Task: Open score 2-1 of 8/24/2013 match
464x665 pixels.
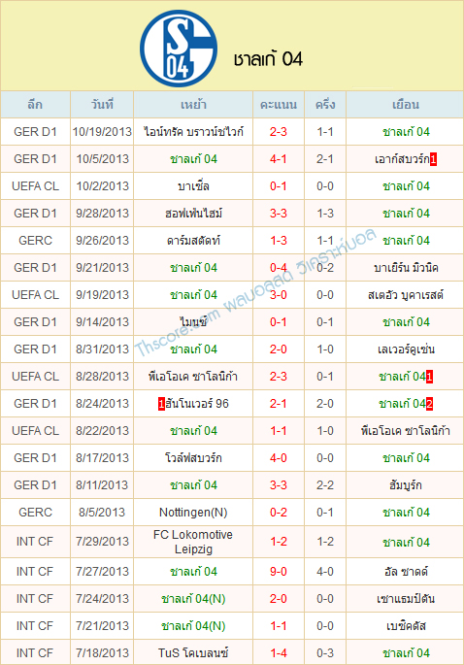Action: pos(279,403)
